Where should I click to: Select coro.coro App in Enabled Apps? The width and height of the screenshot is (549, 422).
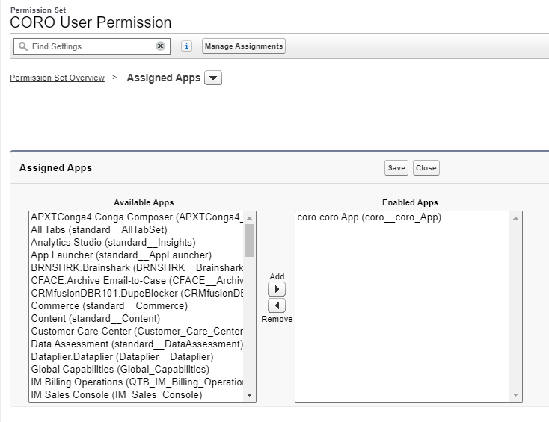(x=369, y=217)
